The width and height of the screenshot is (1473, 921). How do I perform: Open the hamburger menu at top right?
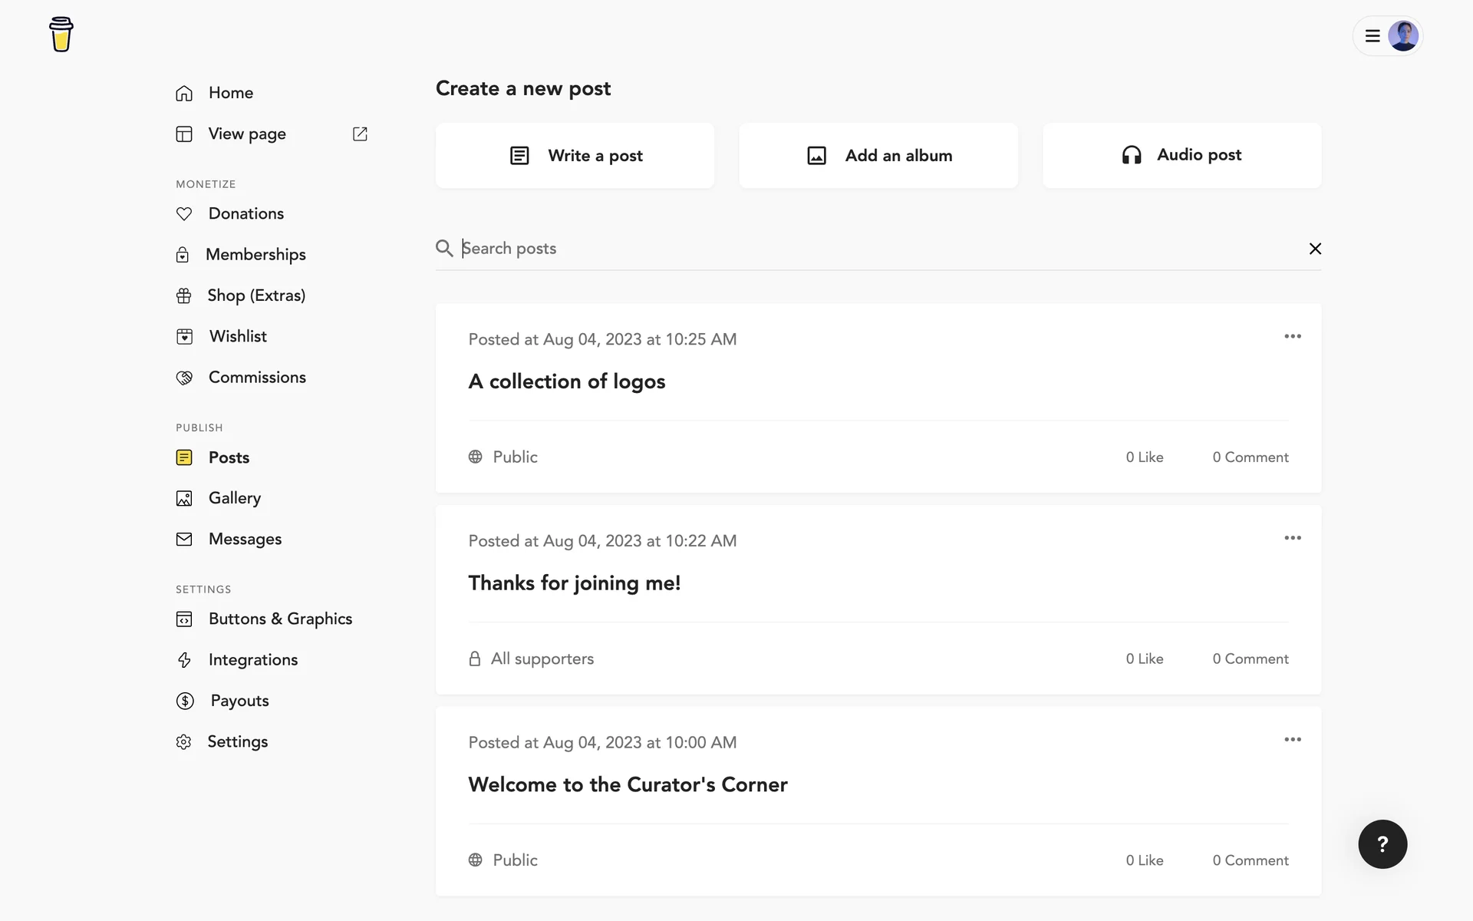pyautogui.click(x=1372, y=36)
